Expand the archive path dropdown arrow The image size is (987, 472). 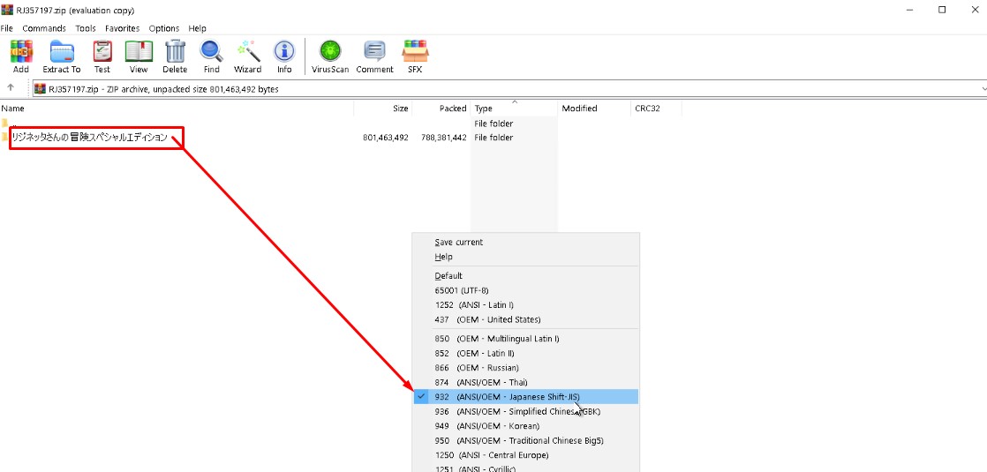(983, 89)
